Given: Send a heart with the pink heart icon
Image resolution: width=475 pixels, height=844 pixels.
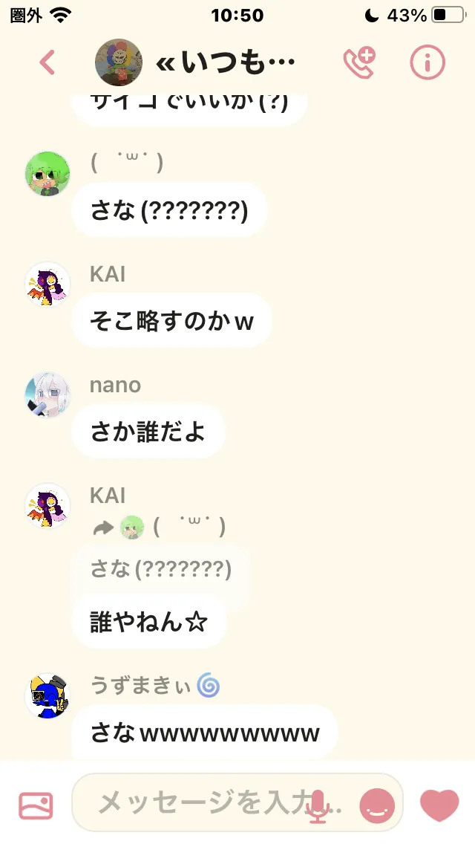Looking at the screenshot, I should (439, 805).
